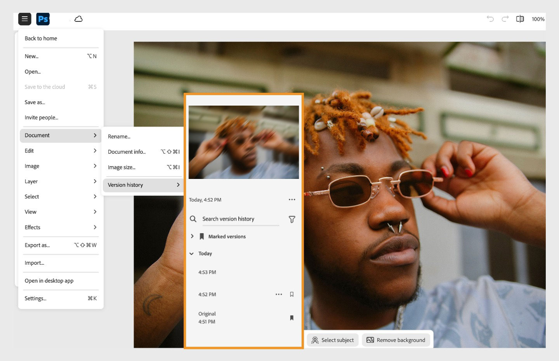The height and width of the screenshot is (361, 559).
Task: Choose Rename… in Document submenu
Action: (144, 137)
